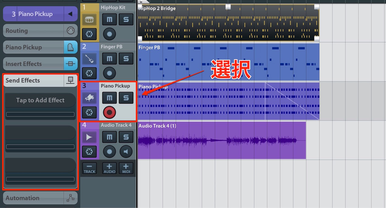This screenshot has width=386, height=208.
Task: Expand the Insert Effects section
Action: tap(40, 64)
